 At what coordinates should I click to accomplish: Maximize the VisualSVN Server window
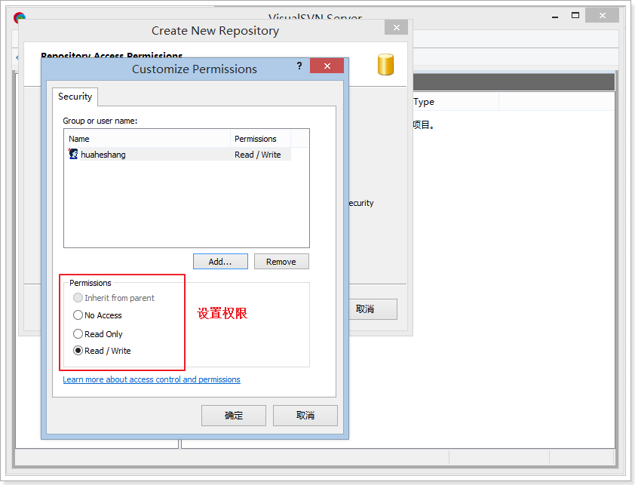click(x=575, y=15)
